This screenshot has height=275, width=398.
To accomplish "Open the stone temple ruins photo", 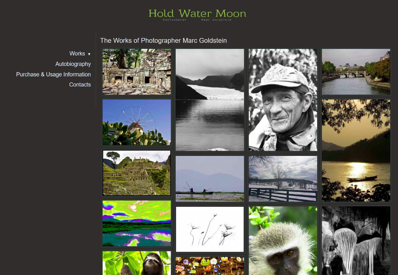I will pos(137,72).
